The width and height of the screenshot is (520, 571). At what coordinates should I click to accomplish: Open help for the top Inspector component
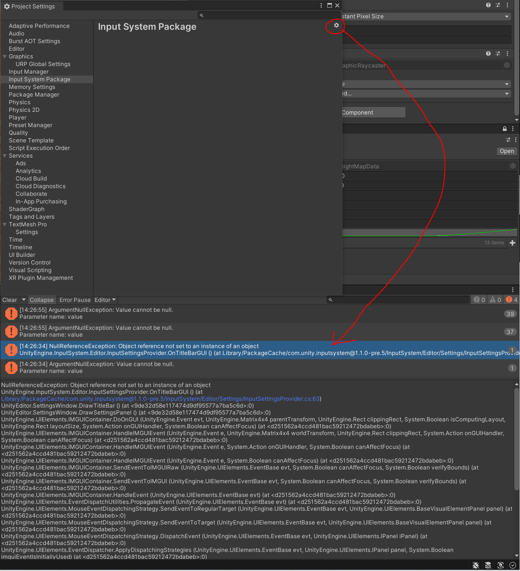(488, 5)
